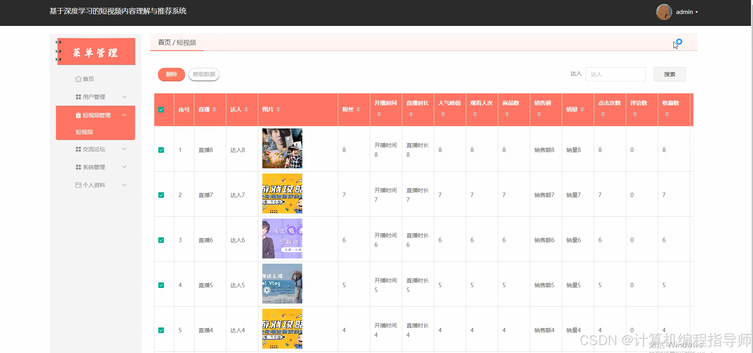Screen dimensions: 753x353
Task: Open the thumbnail image of 达人8 row
Action: pos(282,148)
